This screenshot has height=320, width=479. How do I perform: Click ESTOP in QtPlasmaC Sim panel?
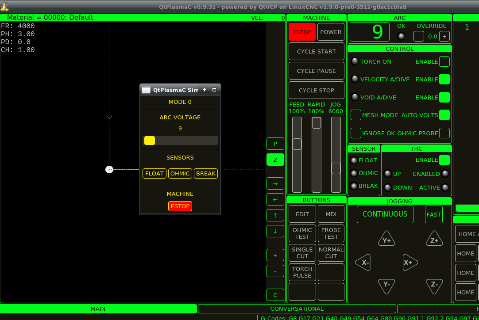[180, 206]
